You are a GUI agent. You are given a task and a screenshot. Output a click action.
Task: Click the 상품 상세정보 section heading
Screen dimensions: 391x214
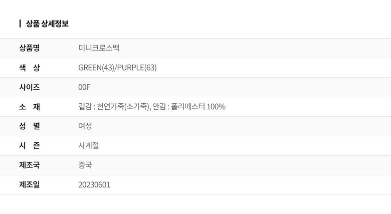click(47, 23)
